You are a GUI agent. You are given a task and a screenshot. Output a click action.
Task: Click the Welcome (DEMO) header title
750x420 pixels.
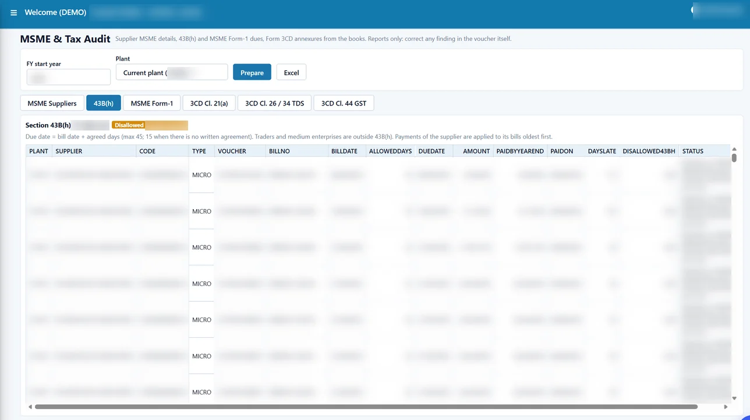coord(55,12)
